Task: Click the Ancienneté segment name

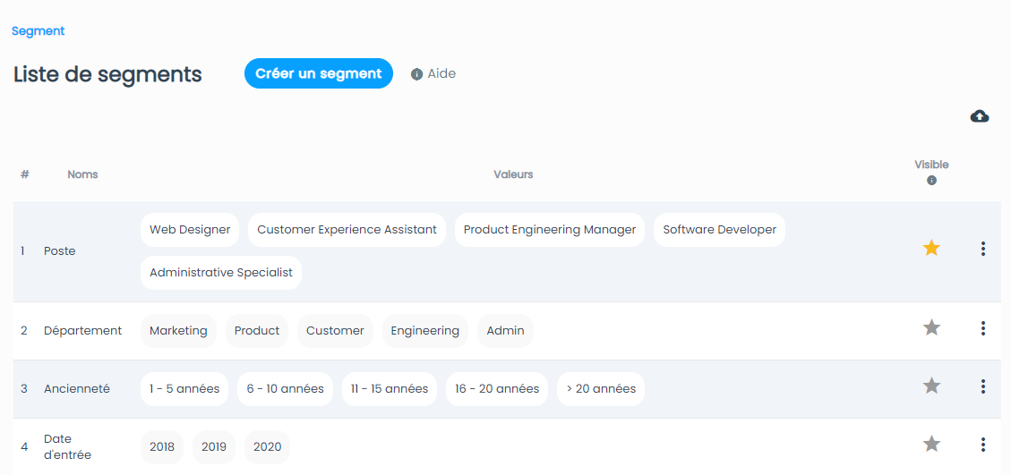Action: click(x=77, y=388)
